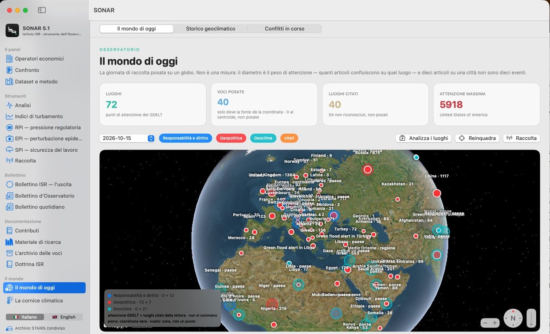550x334 pixels.
Task: Select Il mondo di oggi globe icon
Action: point(9,288)
